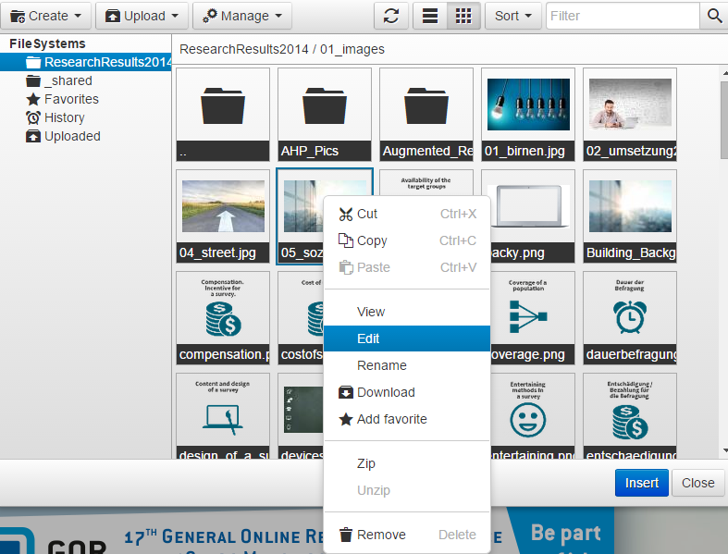This screenshot has width=728, height=554.
Task: Select the _shared folder in sidebar
Action: (x=68, y=80)
